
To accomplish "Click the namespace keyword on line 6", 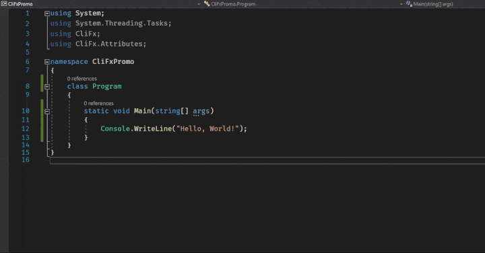I will pyautogui.click(x=69, y=61).
